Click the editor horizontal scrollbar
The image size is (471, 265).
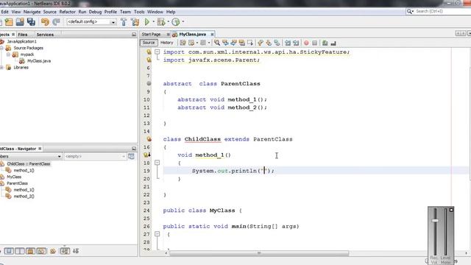(x=259, y=253)
